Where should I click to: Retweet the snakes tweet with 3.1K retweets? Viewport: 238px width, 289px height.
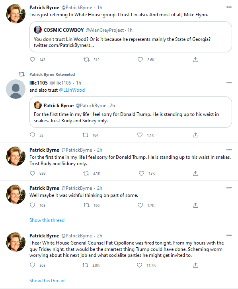86,173
